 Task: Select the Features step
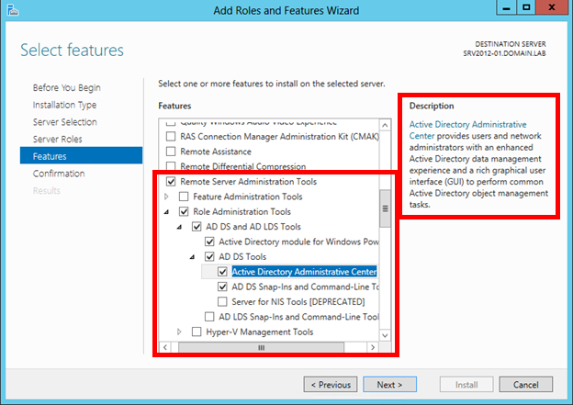81,155
